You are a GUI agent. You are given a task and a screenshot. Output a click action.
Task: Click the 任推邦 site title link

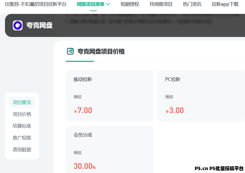point(36,4)
